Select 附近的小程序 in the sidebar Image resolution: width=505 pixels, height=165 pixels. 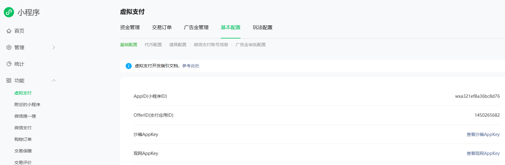(x=27, y=105)
